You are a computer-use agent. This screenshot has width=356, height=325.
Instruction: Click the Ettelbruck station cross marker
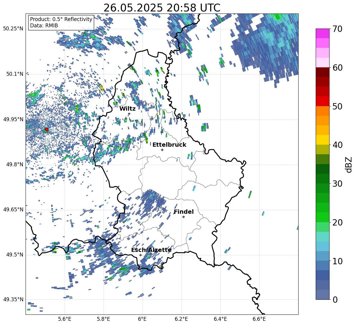[162, 150]
